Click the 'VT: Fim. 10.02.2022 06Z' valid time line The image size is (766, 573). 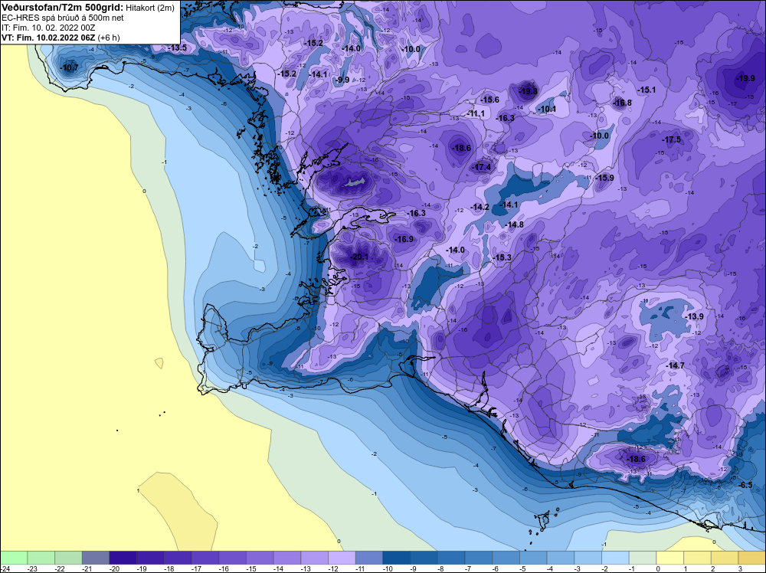point(48,38)
